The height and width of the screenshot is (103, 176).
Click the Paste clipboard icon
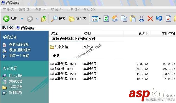click(133, 19)
